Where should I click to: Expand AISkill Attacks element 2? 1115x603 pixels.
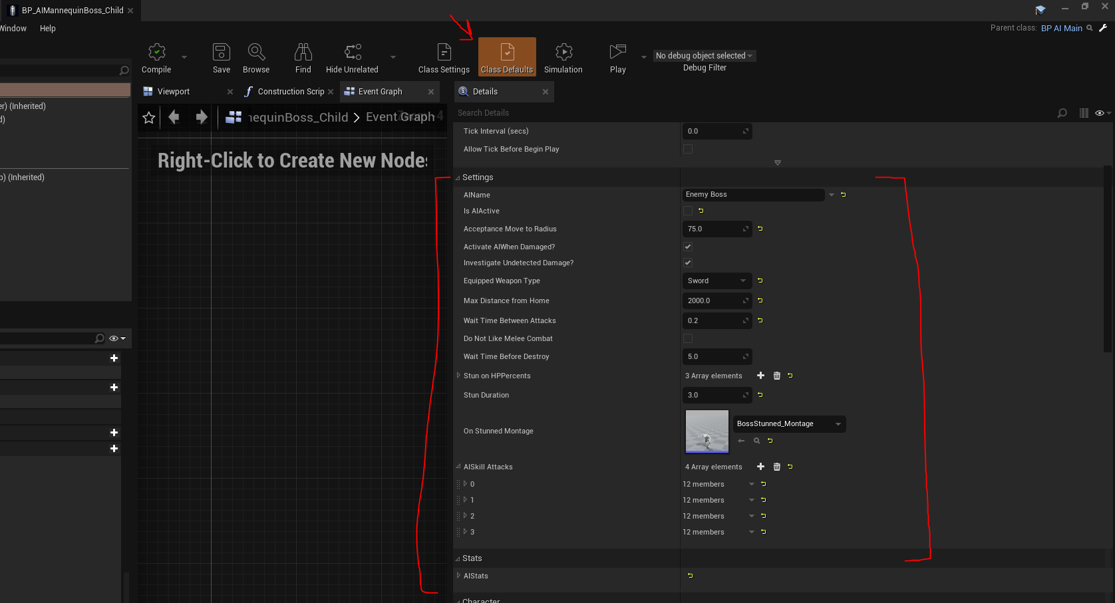click(465, 516)
